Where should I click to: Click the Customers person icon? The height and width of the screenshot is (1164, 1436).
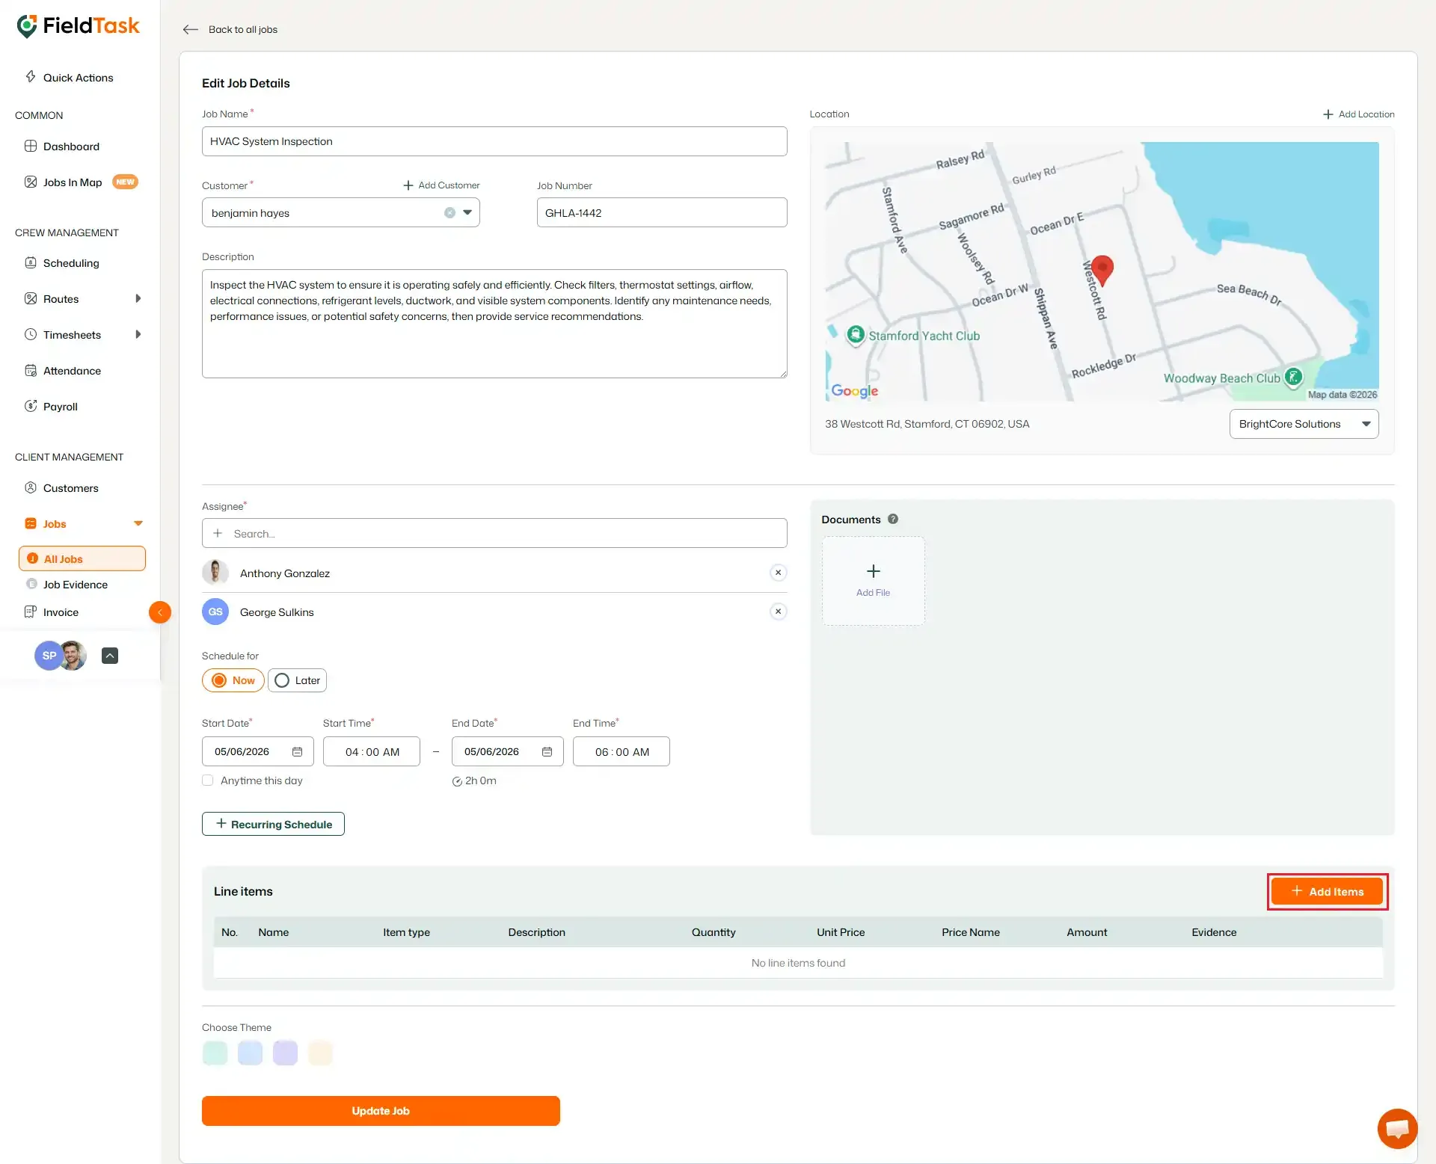(x=31, y=487)
